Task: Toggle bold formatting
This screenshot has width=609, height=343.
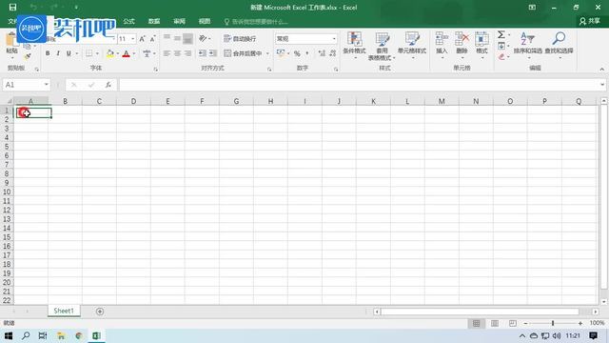Action: click(48, 53)
